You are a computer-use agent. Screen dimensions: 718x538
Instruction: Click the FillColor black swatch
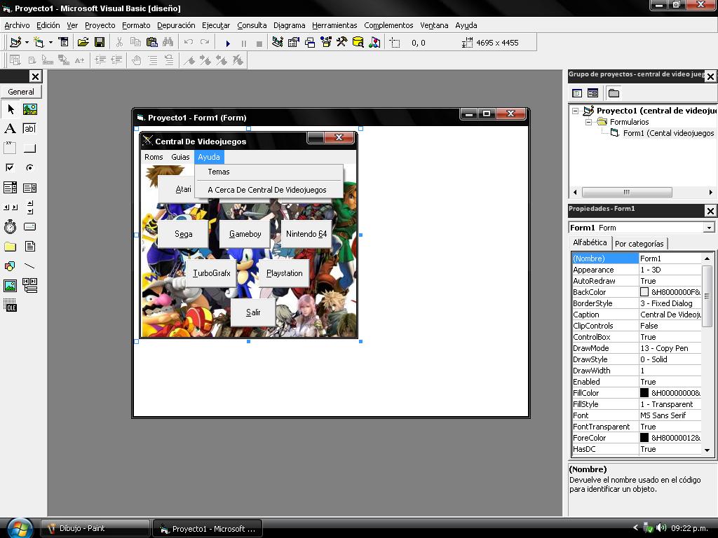644,392
